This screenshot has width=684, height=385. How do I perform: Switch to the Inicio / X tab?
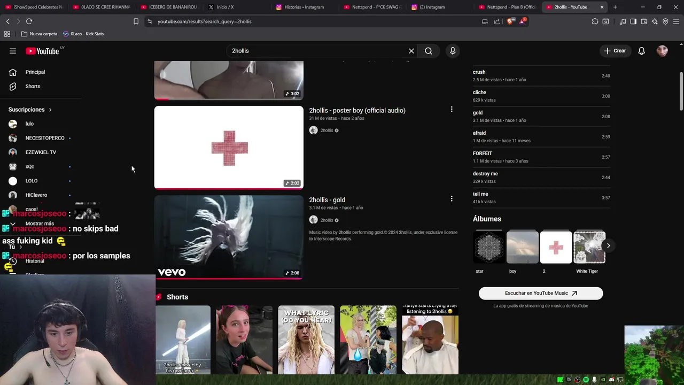(x=237, y=7)
